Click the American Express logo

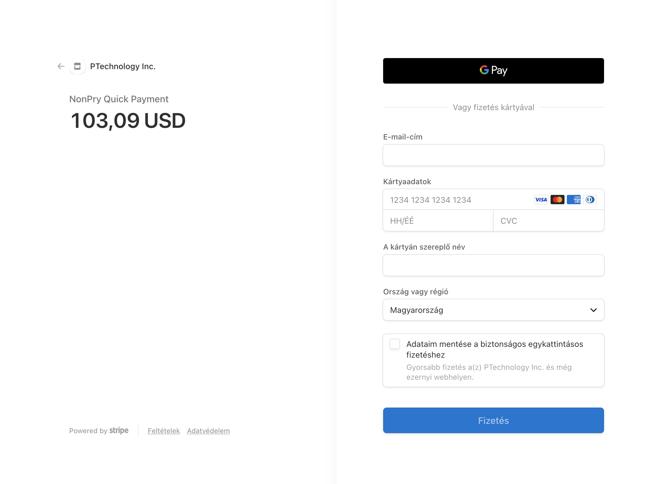574,200
